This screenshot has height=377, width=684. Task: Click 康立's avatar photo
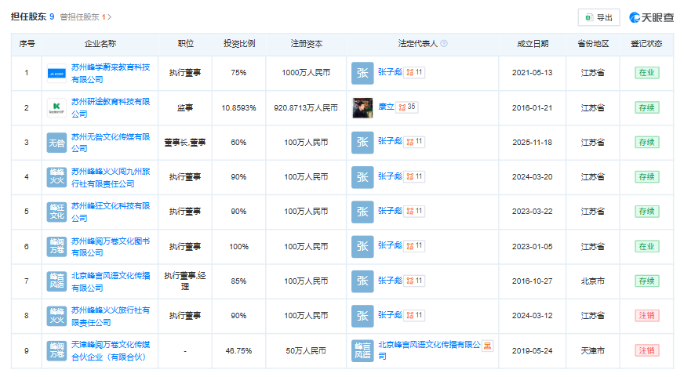(x=362, y=107)
